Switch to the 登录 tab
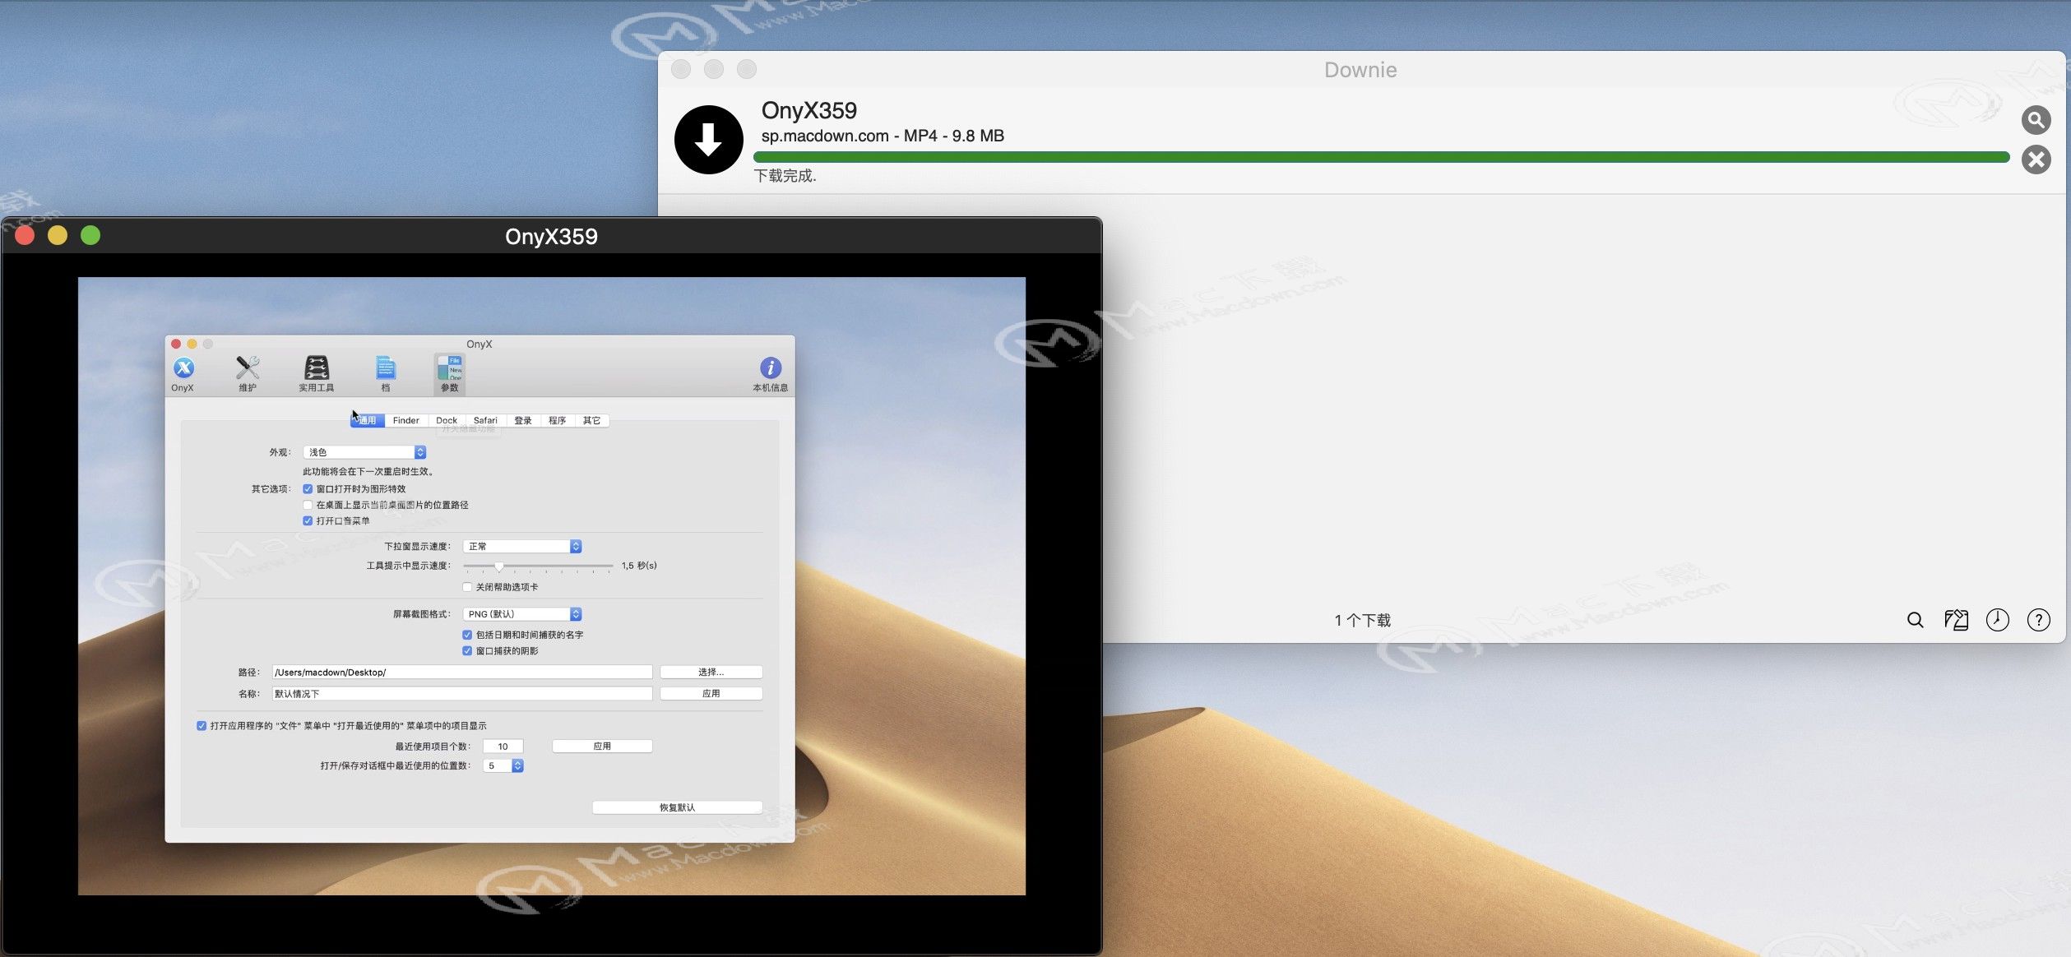This screenshot has width=2071, height=957. (523, 420)
